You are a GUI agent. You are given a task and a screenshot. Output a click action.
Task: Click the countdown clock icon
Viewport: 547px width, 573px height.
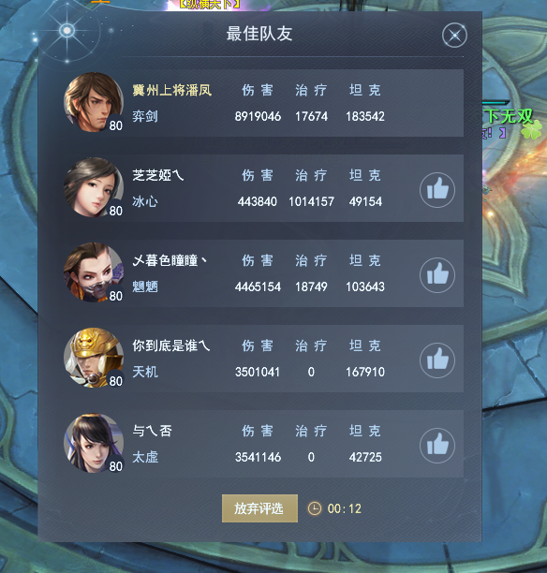[315, 508]
